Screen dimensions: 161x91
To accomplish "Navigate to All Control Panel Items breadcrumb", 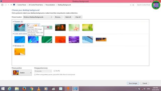I will click(x=36, y=5).
